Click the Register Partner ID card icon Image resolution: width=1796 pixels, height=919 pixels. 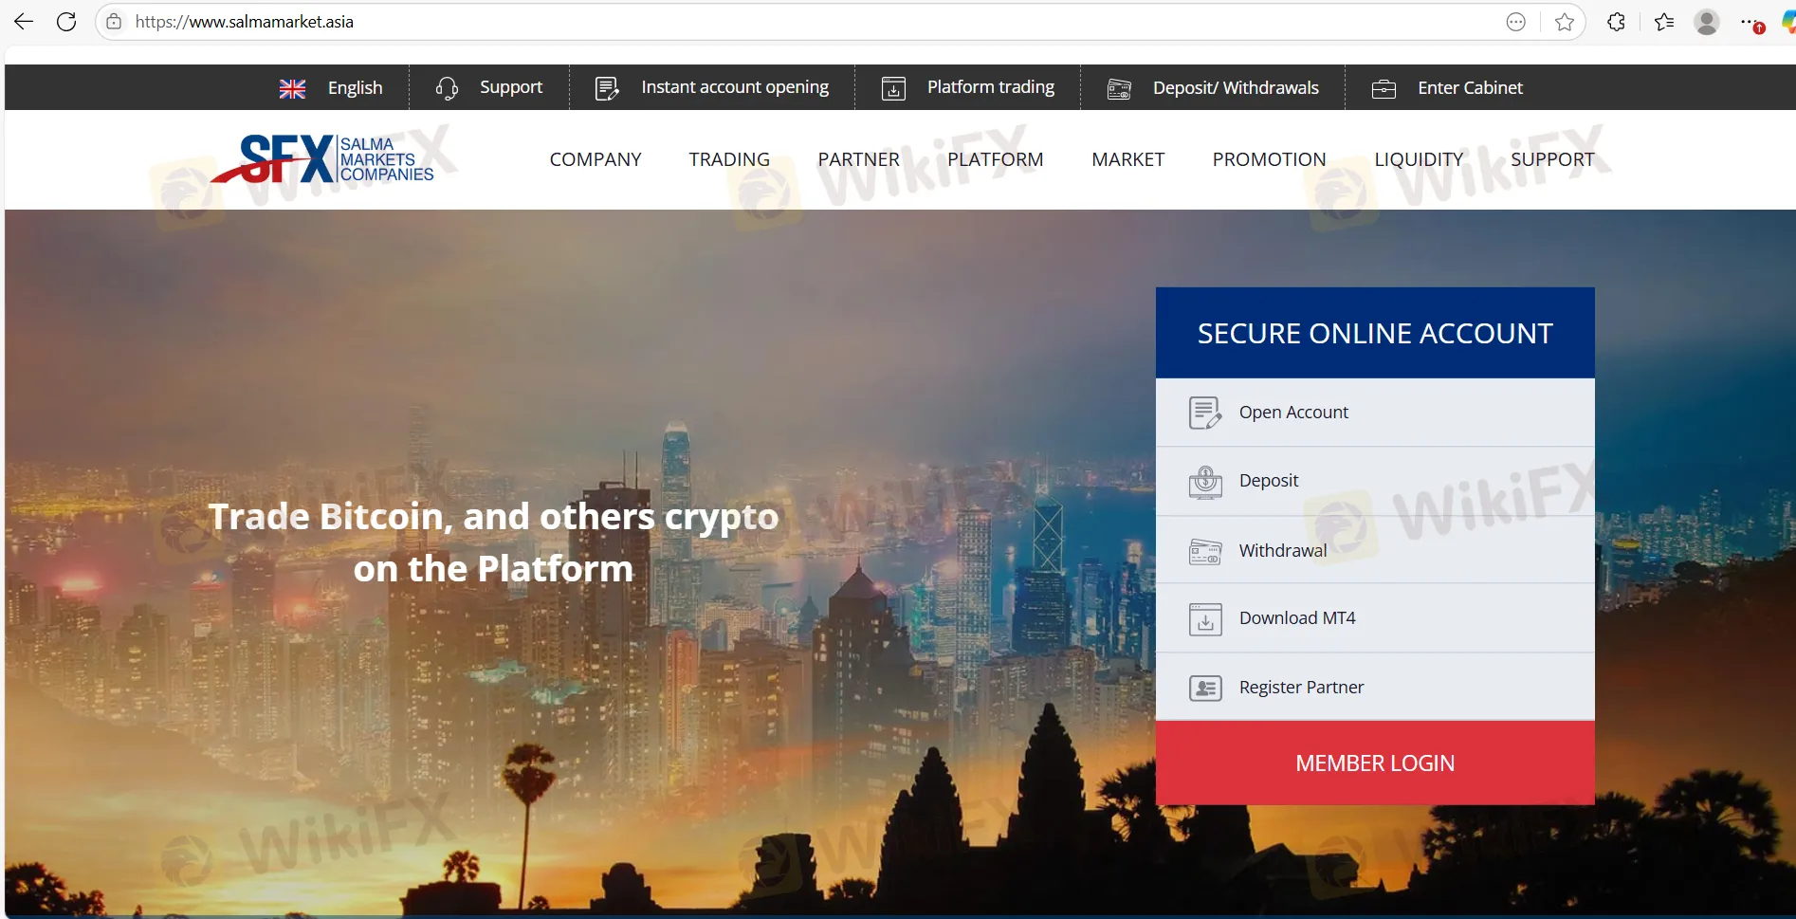[1205, 688]
